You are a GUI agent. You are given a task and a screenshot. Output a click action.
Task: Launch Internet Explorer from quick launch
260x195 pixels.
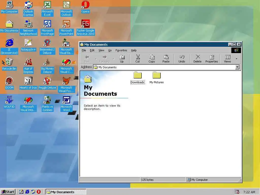click(x=27, y=192)
